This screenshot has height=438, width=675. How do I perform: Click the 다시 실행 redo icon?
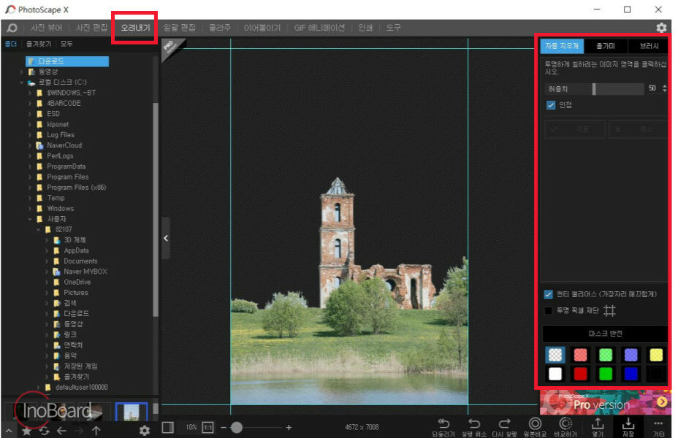tap(504, 423)
